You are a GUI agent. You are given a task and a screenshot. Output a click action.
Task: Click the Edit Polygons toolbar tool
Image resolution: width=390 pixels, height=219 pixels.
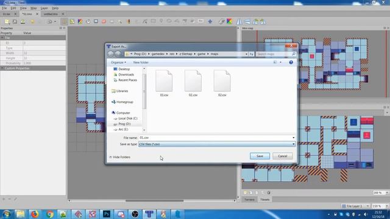click(x=145, y=22)
